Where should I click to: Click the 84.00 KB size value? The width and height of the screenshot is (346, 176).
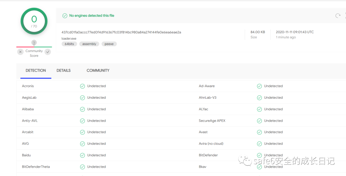(258, 32)
